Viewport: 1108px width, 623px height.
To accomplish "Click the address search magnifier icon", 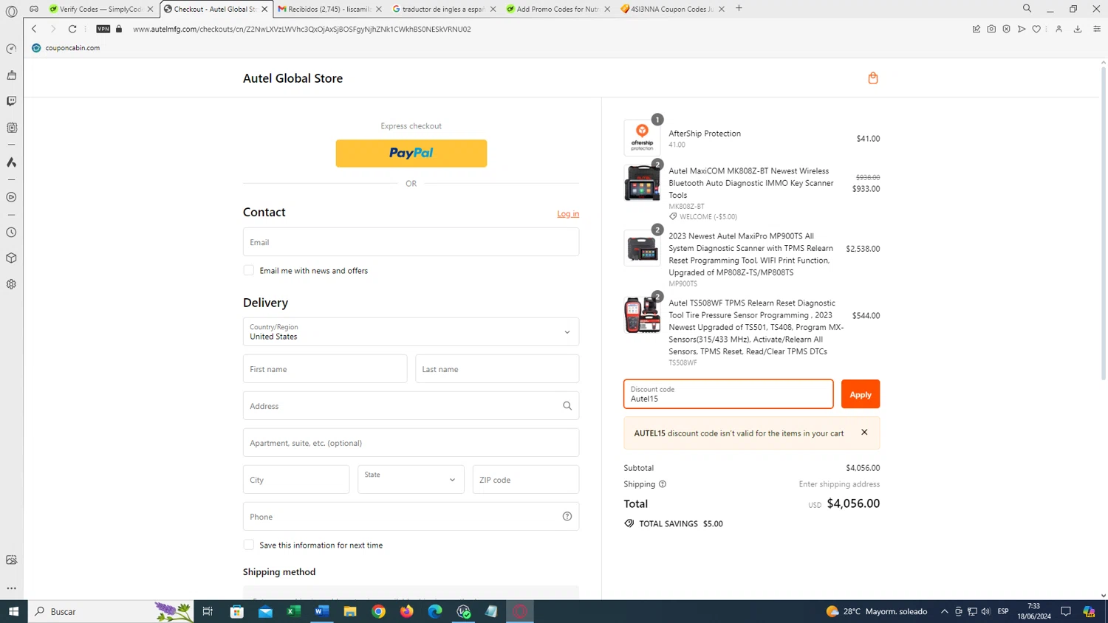I will pos(567,406).
